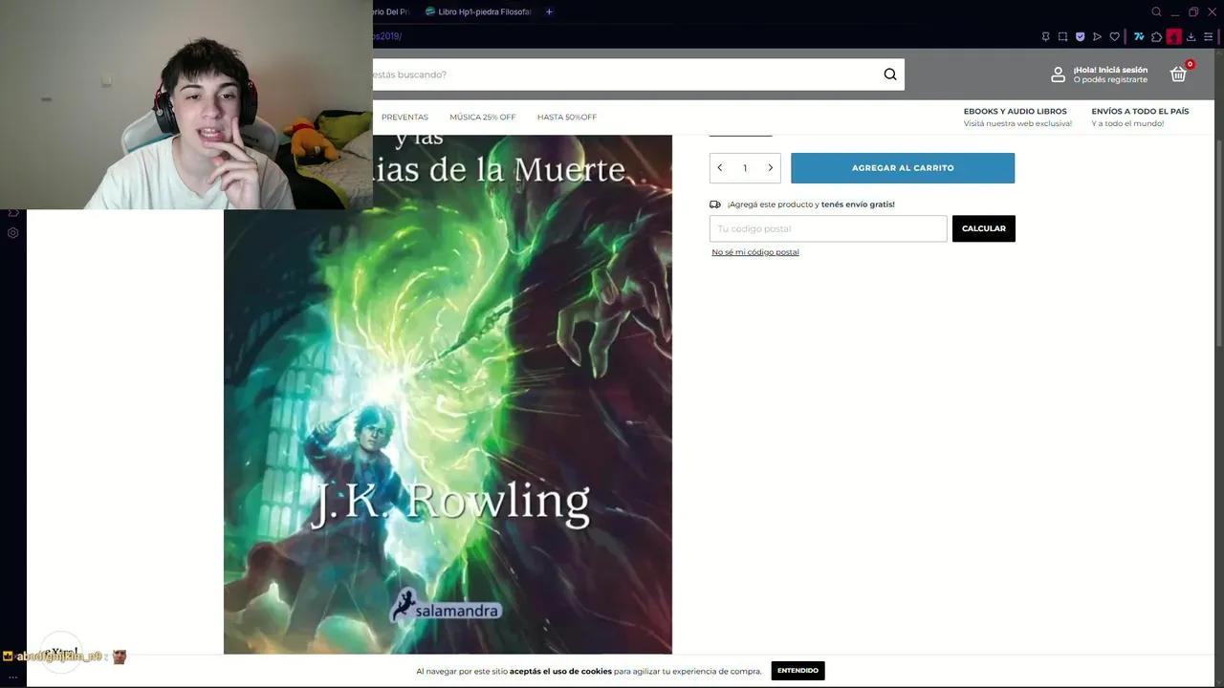Open the Ebooks y Audio Libros link
Image resolution: width=1224 pixels, height=688 pixels.
(1016, 112)
